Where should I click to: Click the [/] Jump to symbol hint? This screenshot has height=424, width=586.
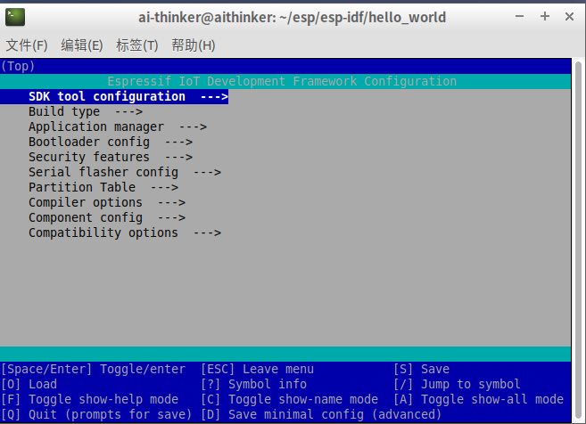click(457, 384)
